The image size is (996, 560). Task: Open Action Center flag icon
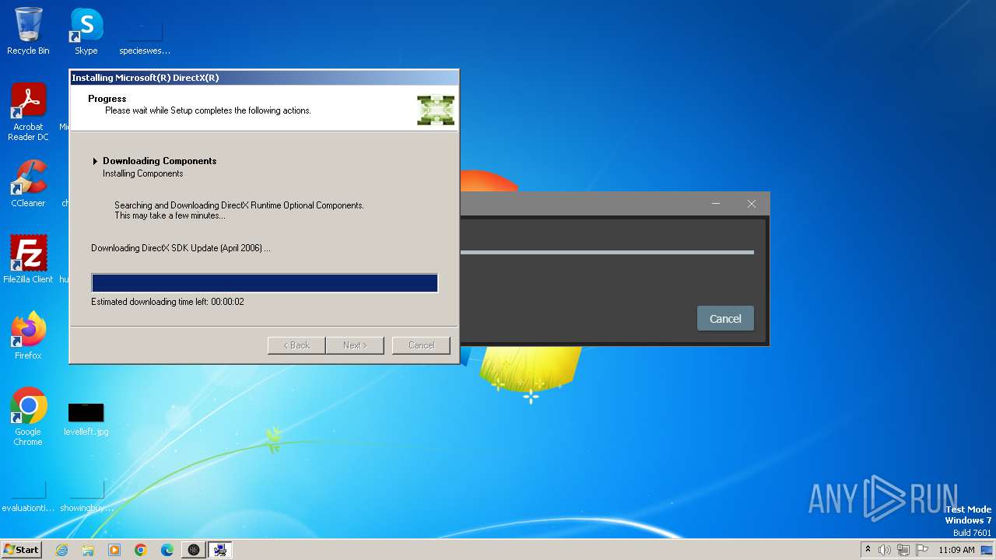point(922,550)
